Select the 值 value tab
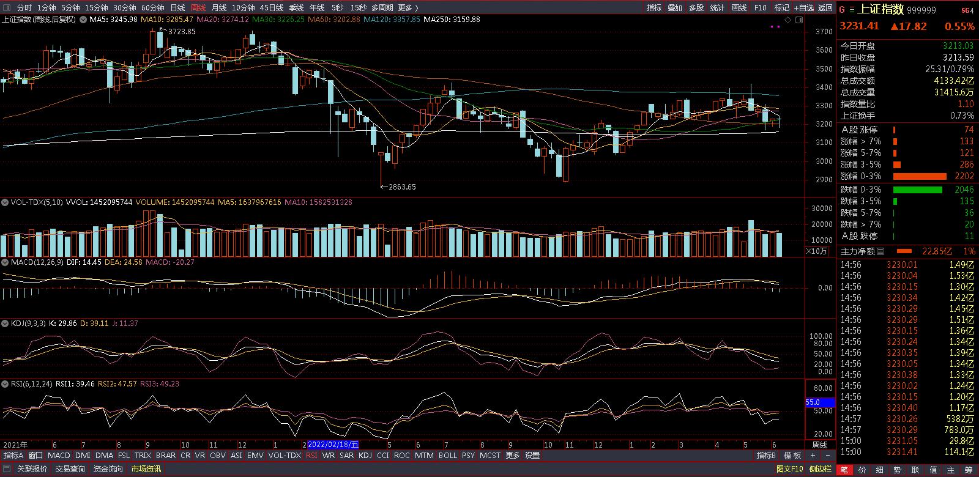The width and height of the screenshot is (979, 477). pyautogui.click(x=933, y=470)
